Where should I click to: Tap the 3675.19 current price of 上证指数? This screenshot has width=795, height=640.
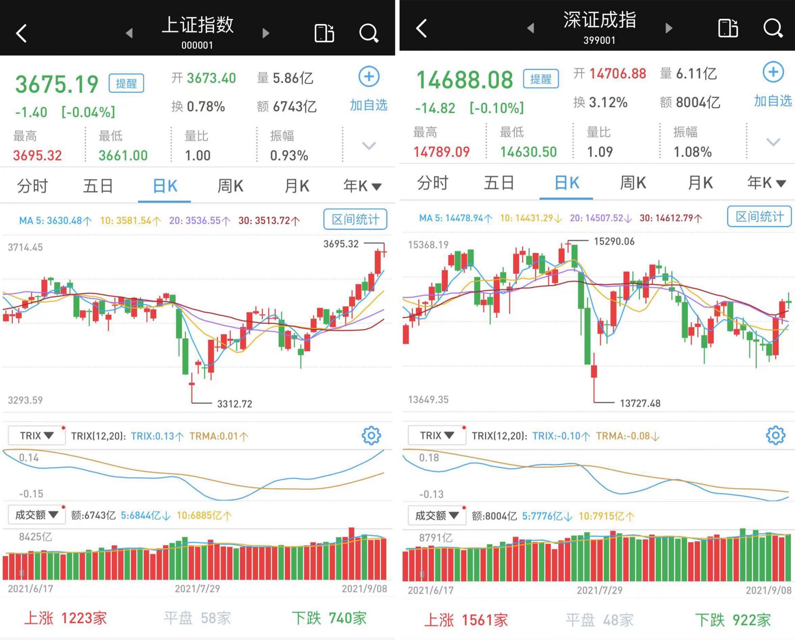pos(57,84)
